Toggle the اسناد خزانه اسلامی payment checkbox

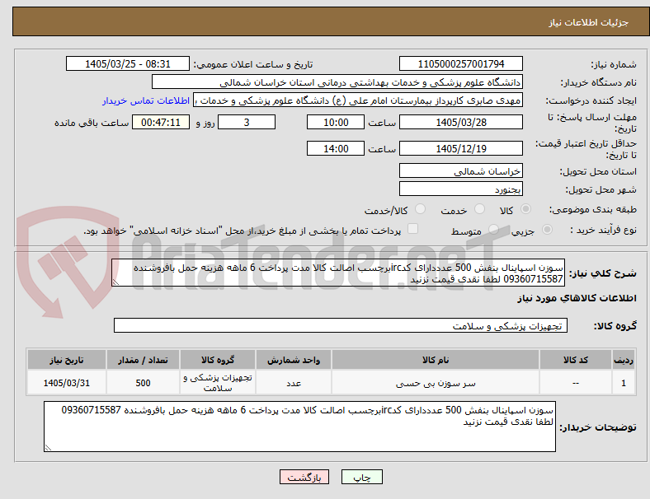[413, 229]
